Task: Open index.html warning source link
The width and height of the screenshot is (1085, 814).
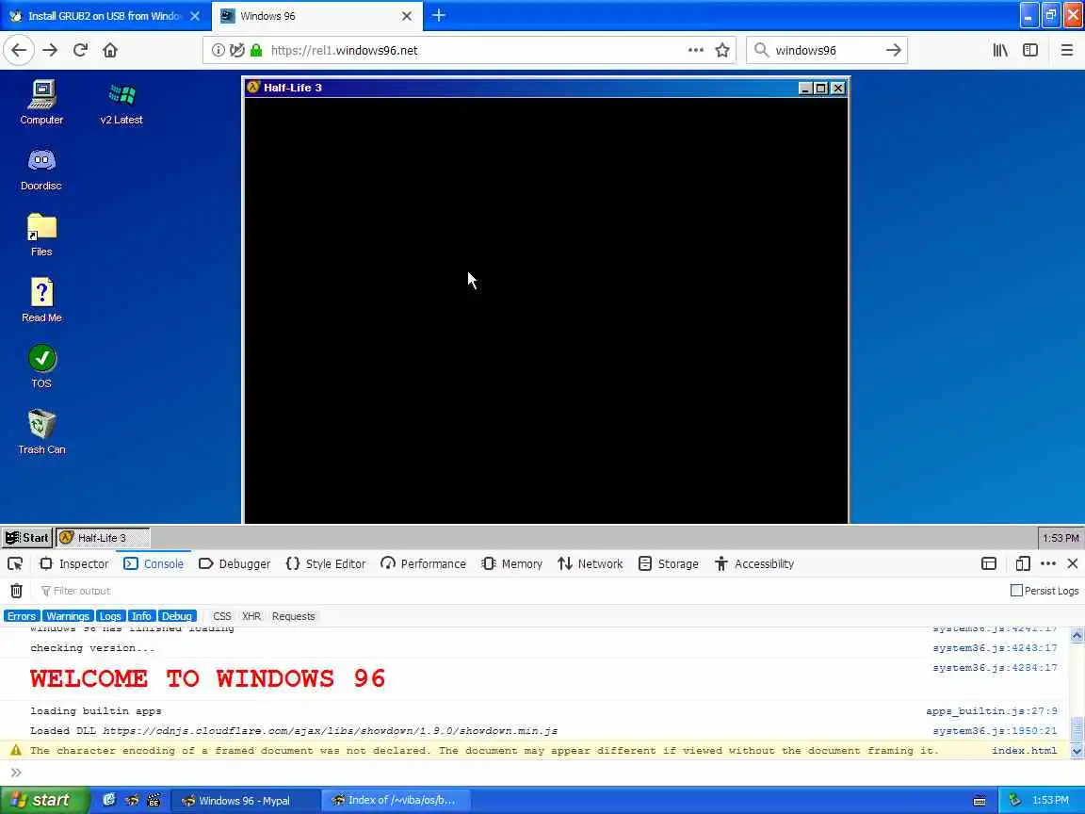Action: tap(1024, 750)
